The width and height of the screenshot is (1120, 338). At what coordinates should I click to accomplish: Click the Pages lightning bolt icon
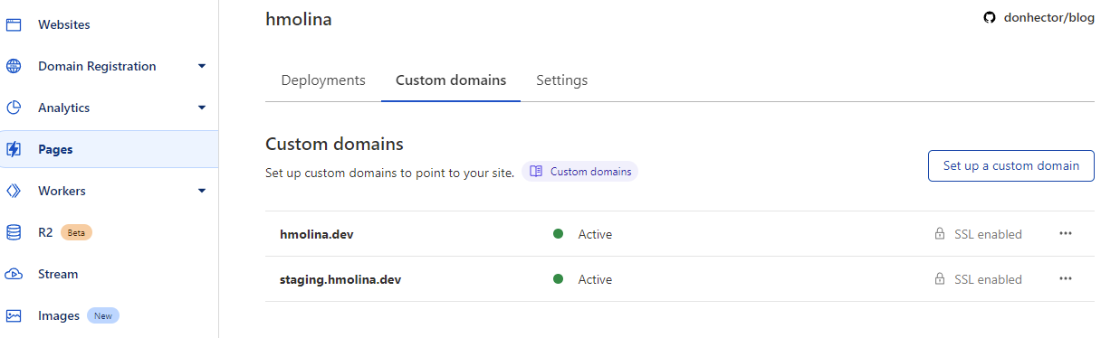[x=14, y=149]
